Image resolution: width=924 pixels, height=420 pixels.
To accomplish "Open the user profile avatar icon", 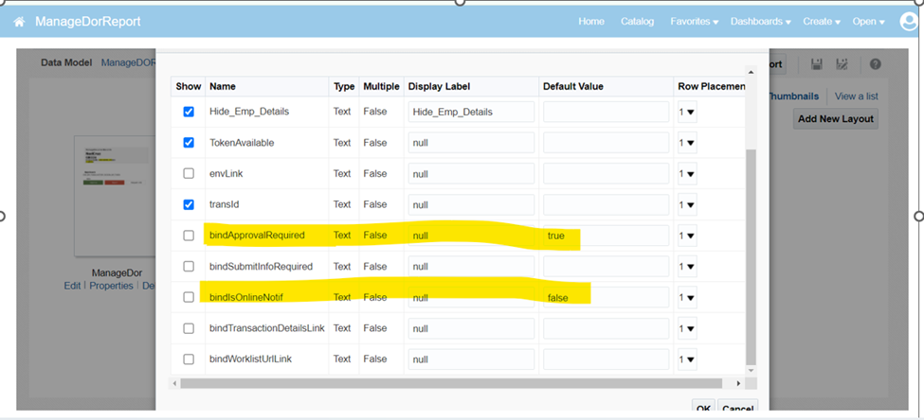I will (911, 22).
